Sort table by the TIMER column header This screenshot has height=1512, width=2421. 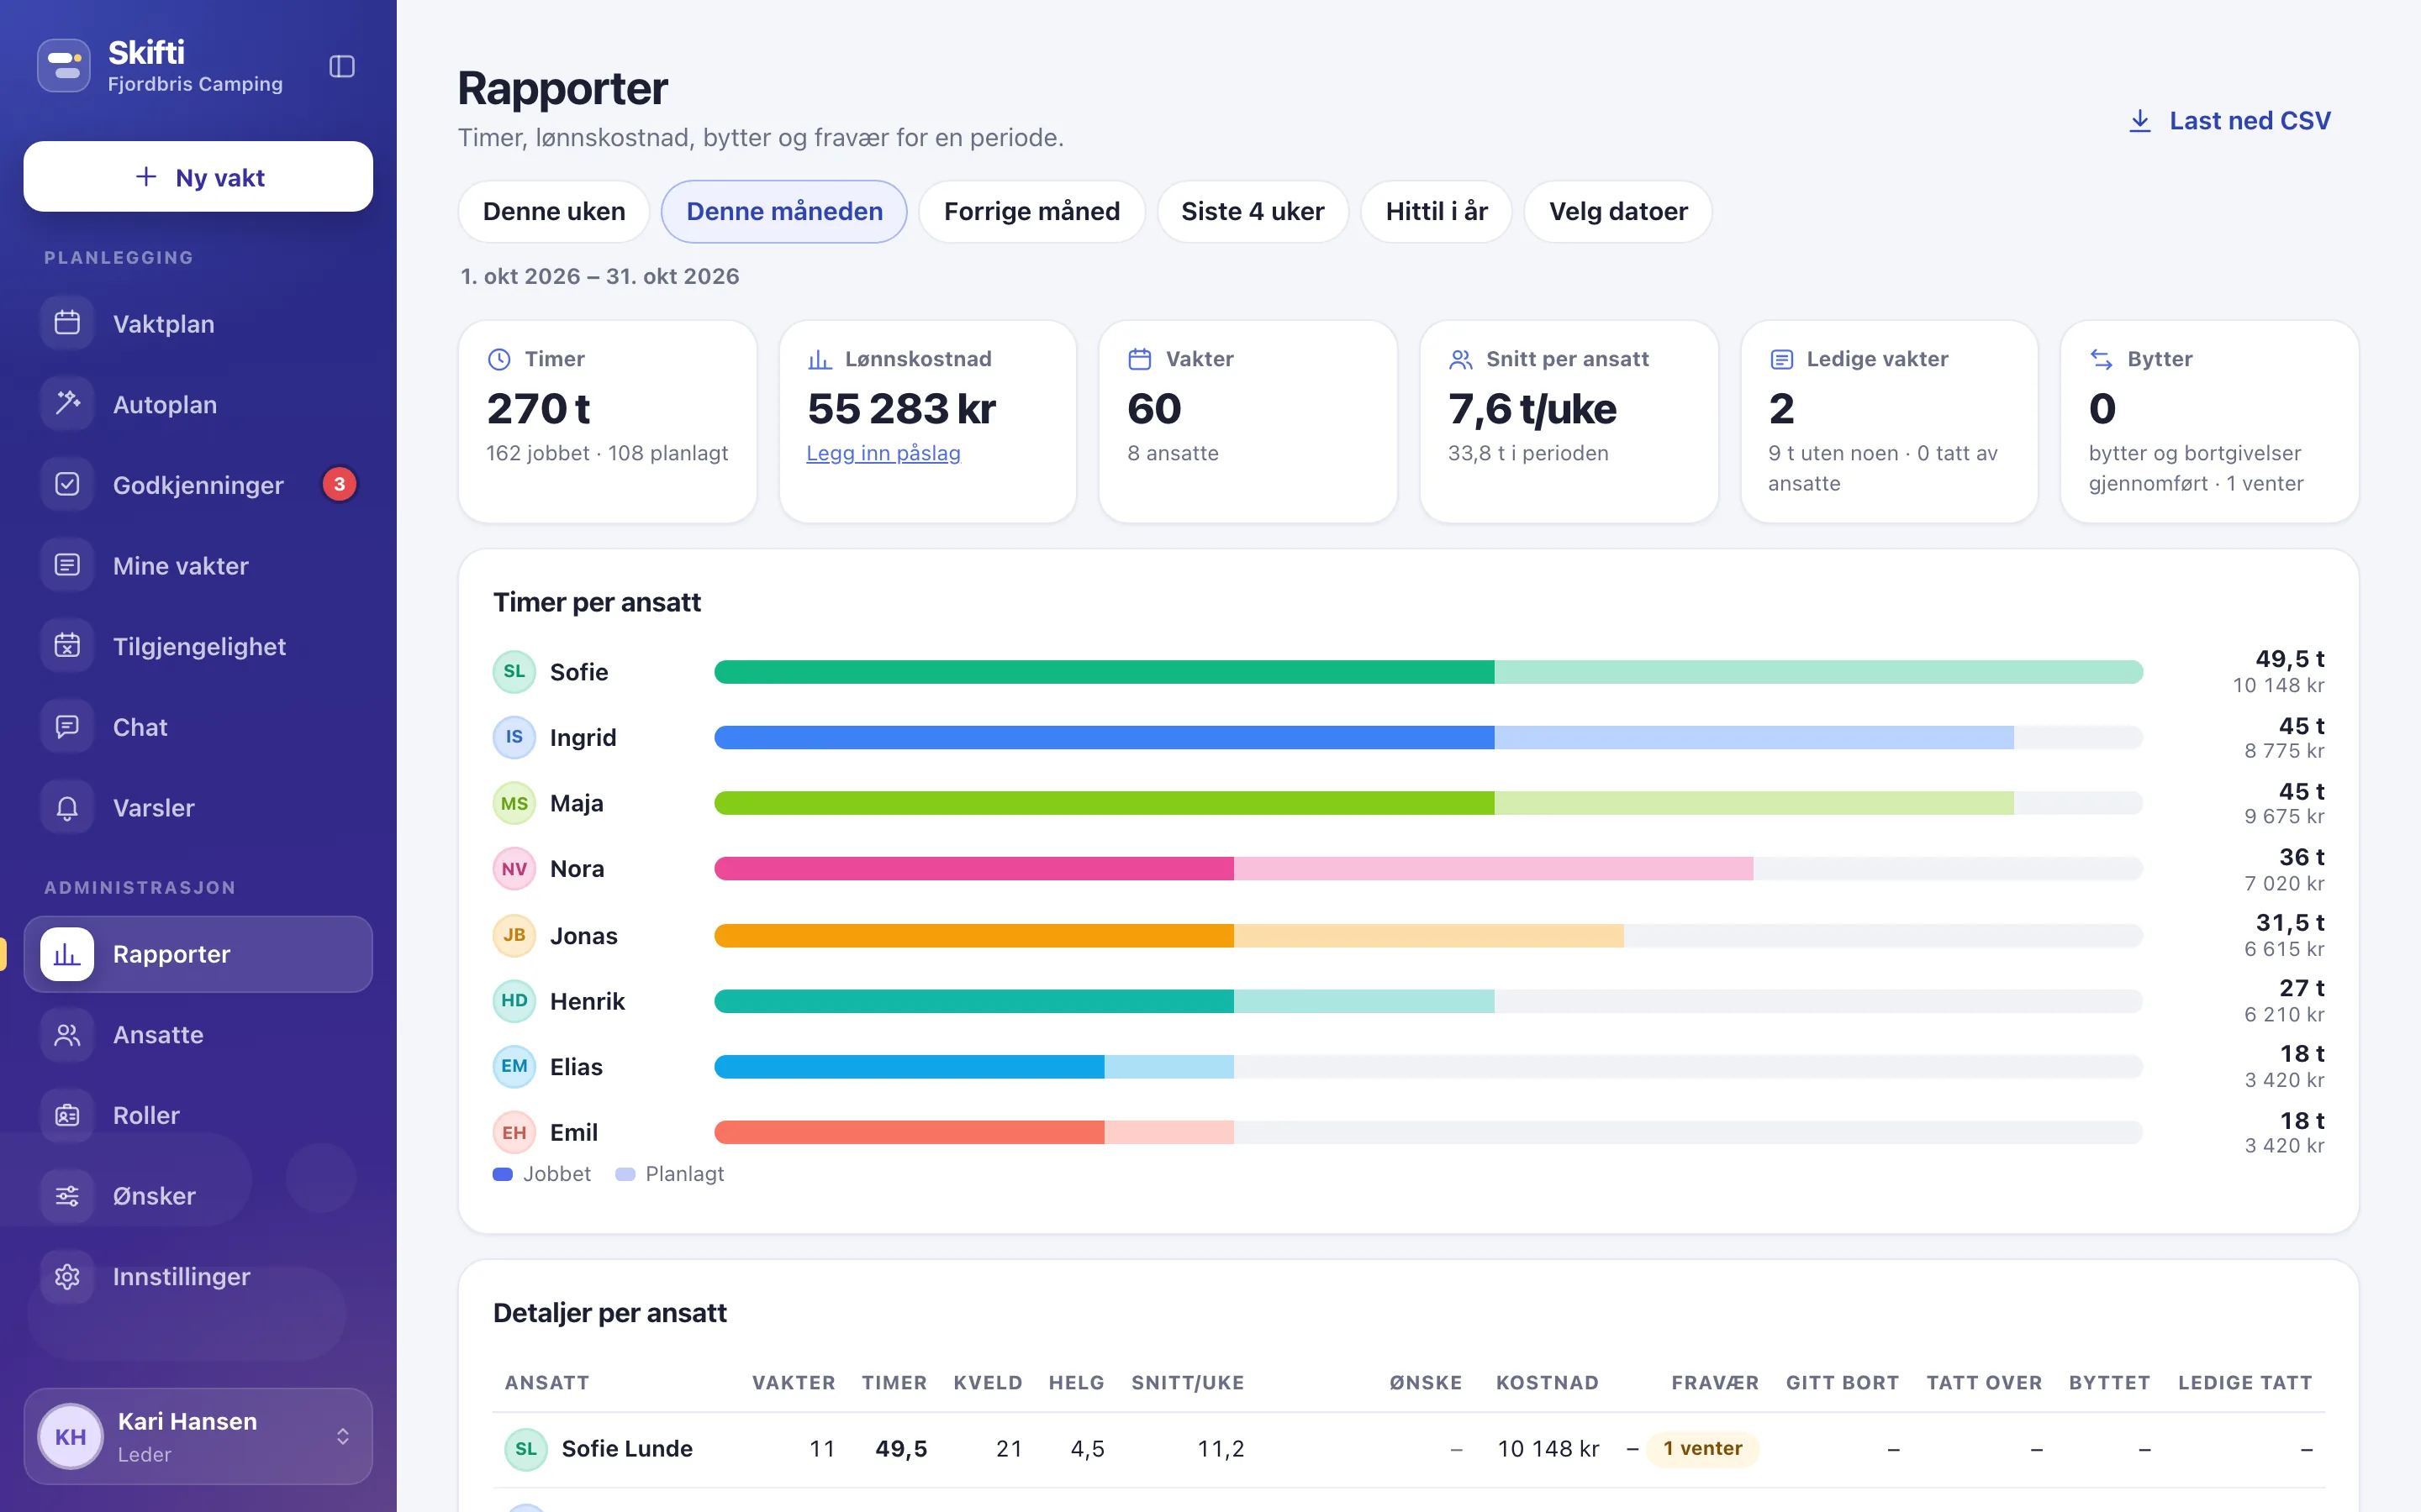pyautogui.click(x=894, y=1382)
